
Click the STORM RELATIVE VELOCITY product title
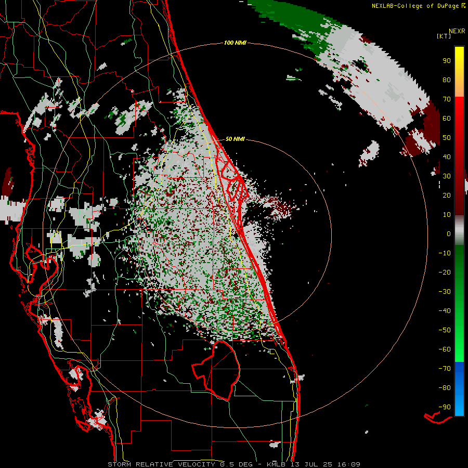[161, 464]
